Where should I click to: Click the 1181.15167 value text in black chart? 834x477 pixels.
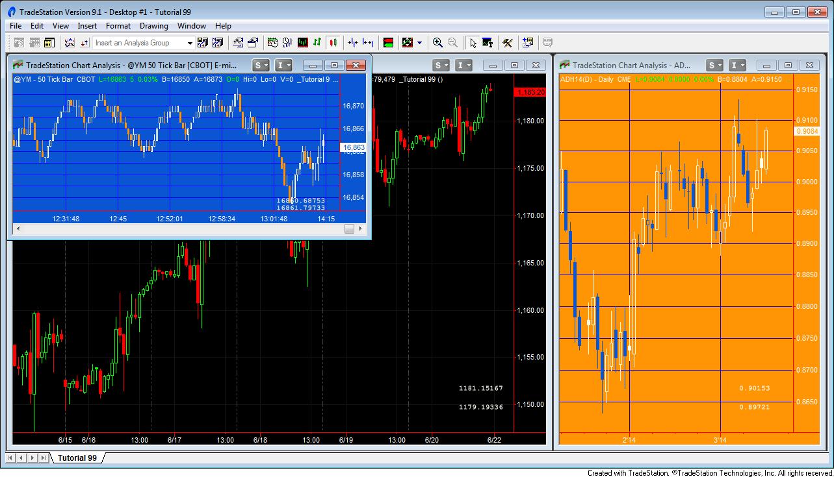[x=481, y=388]
